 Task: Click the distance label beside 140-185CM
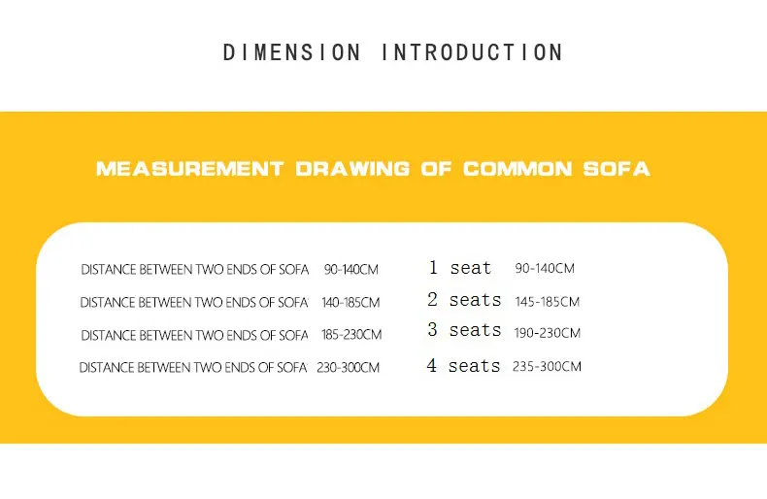click(x=194, y=303)
